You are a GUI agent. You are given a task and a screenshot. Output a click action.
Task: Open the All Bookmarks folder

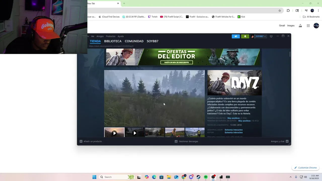tap(311, 17)
